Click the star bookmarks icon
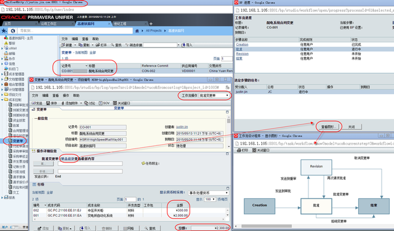 pyautogui.click(x=4, y=31)
